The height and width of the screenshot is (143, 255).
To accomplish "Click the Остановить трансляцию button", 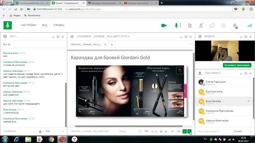I will (x=237, y=65).
